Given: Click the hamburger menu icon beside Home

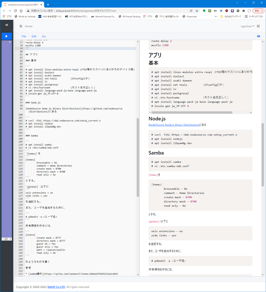Looking at the screenshot, I should click(x=21, y=26).
